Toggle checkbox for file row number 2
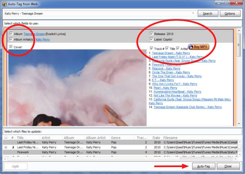This screenshot has height=174, width=245. (6, 147)
